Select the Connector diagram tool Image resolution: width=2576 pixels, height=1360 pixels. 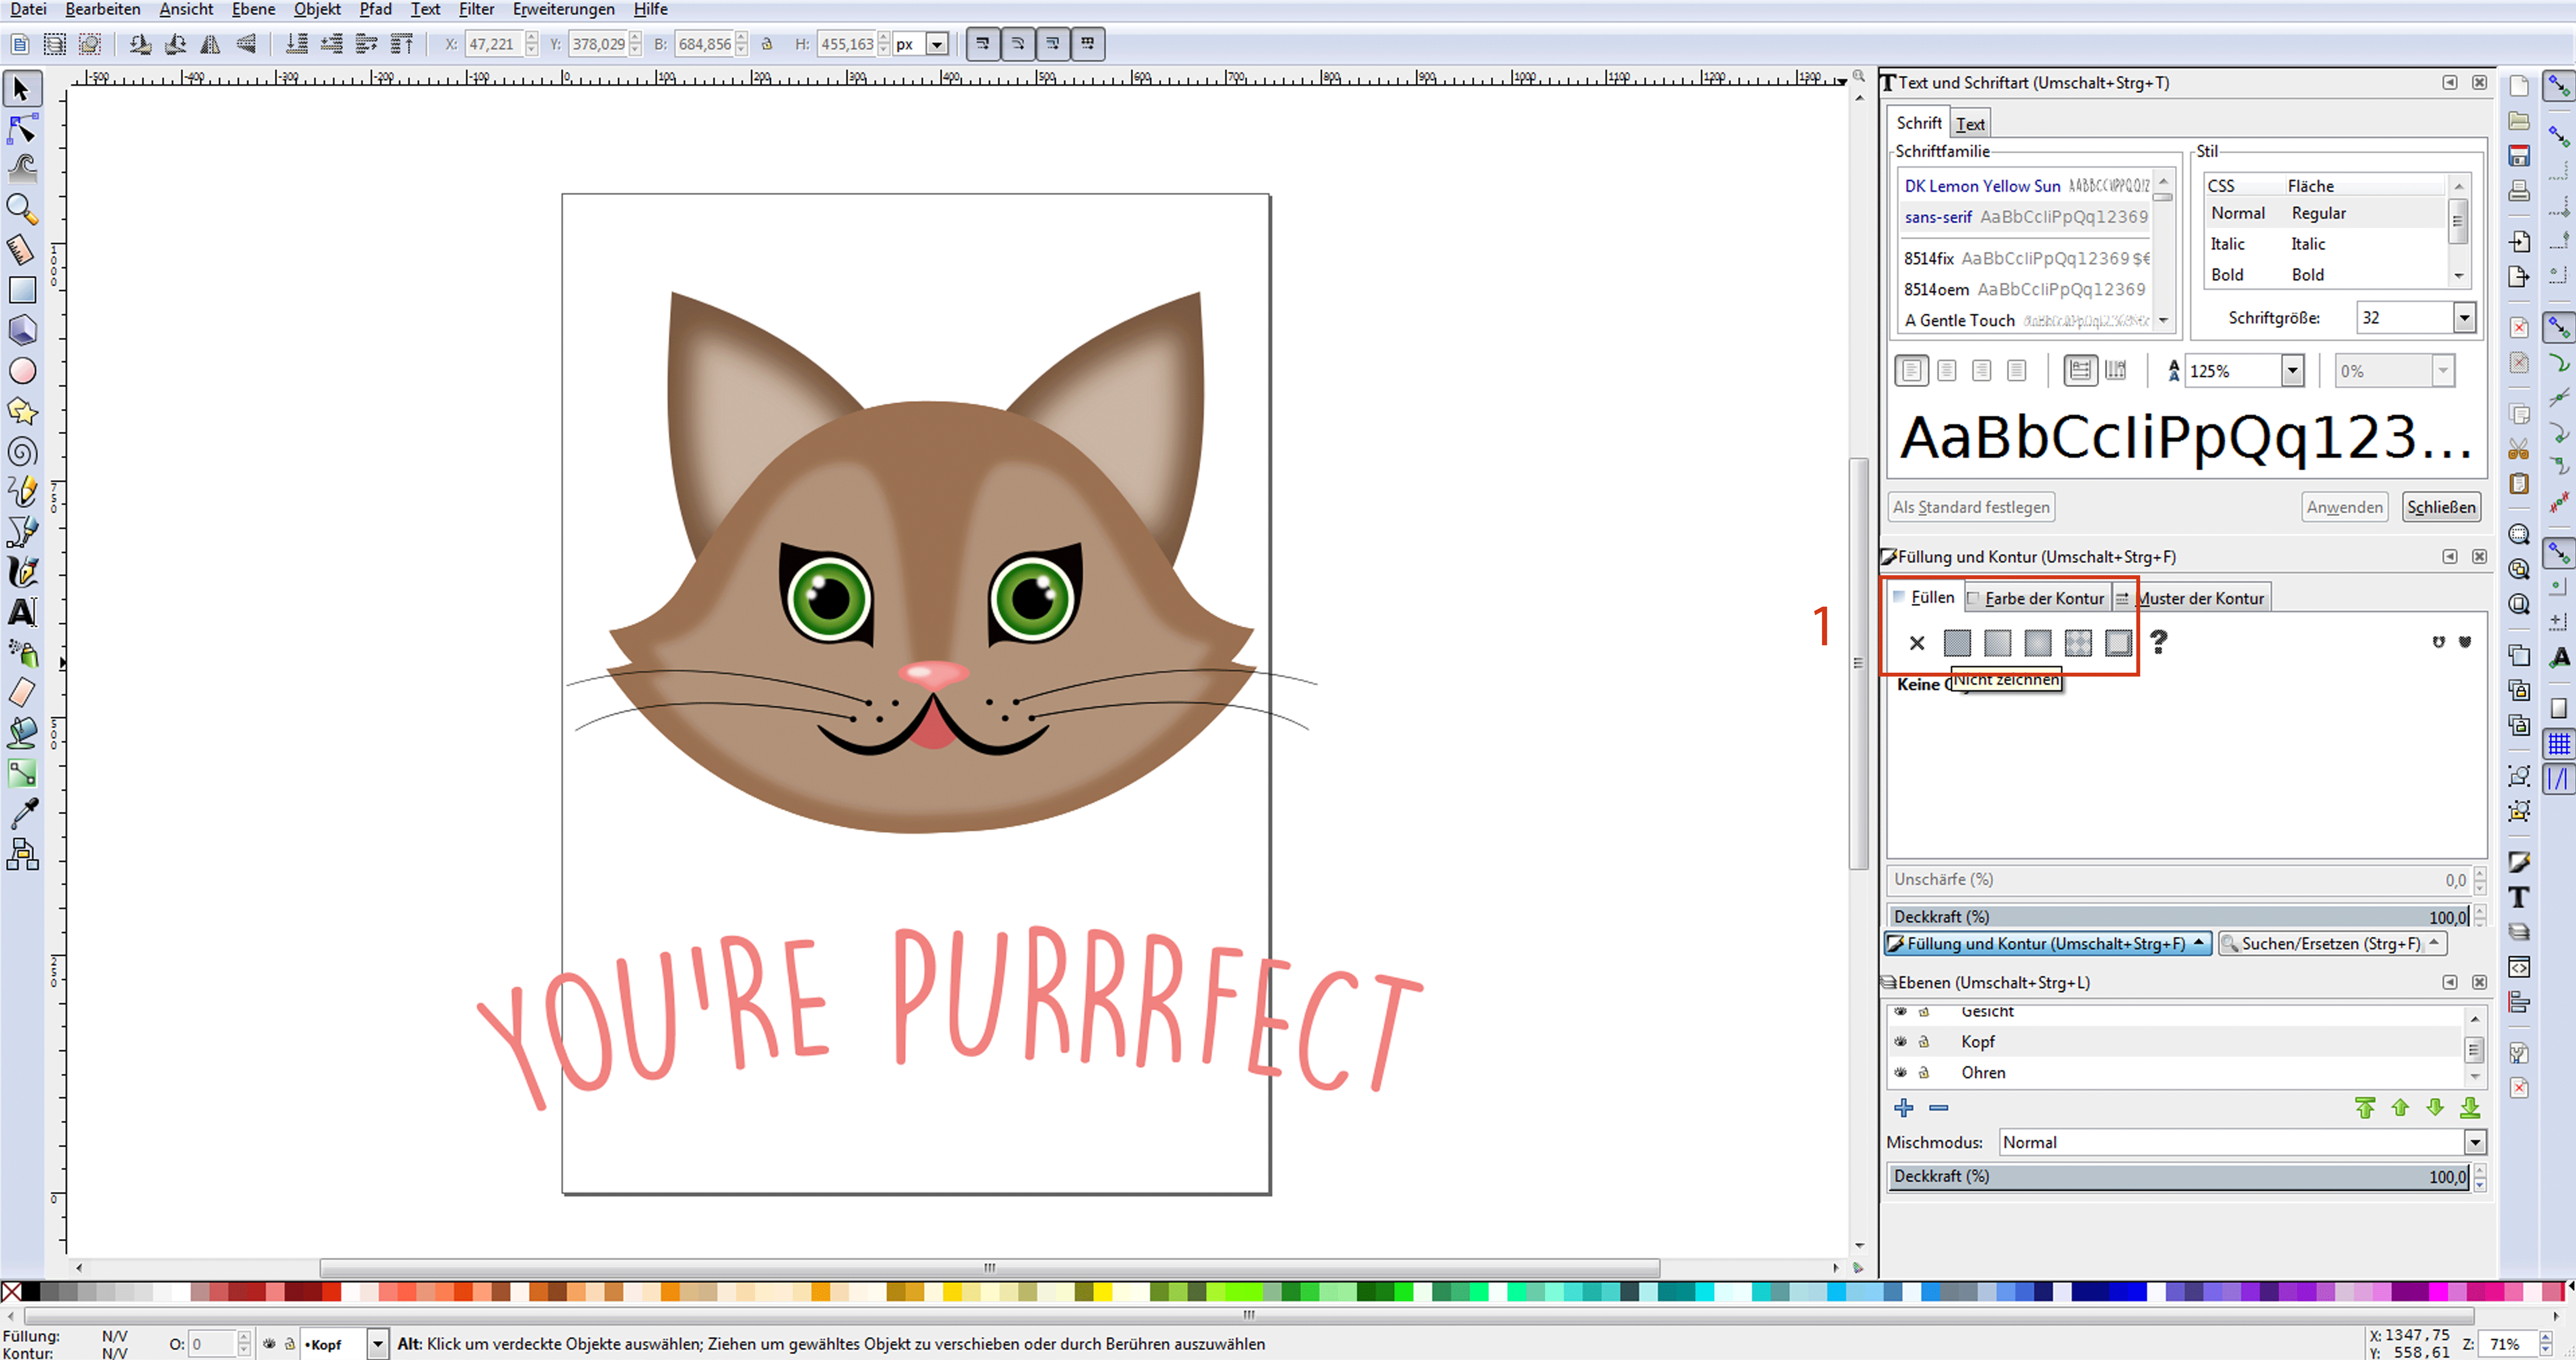pos(21,854)
